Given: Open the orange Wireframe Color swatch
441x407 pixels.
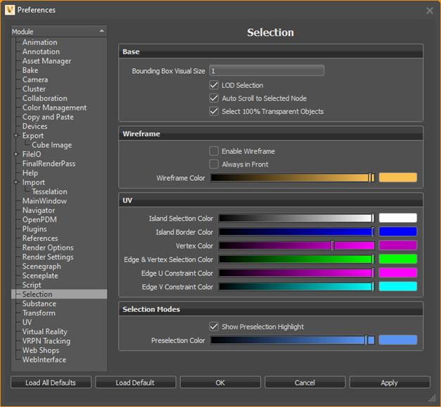Looking at the screenshot, I should point(397,178).
